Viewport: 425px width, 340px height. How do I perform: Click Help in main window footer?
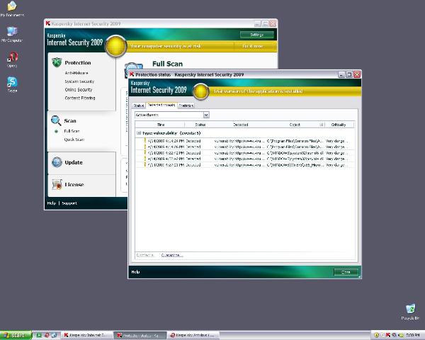pyautogui.click(x=51, y=203)
